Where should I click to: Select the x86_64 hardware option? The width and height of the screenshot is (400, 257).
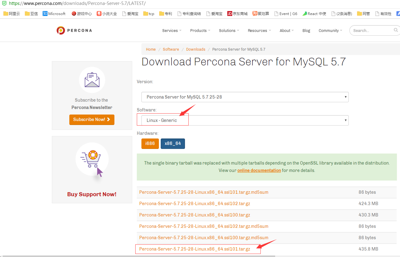tap(173, 143)
